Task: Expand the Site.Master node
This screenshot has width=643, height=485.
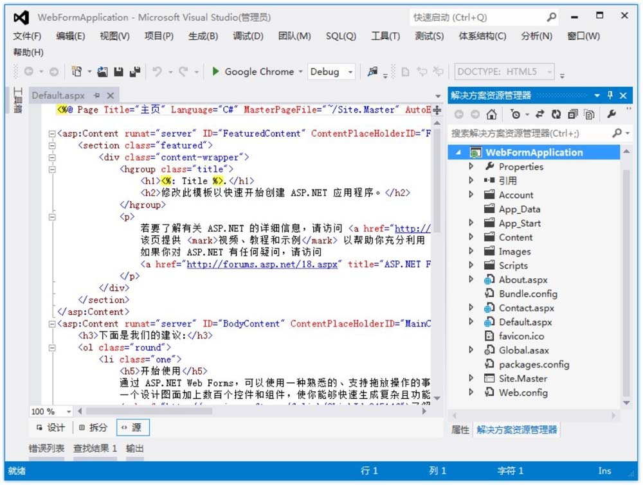Action: 471,378
